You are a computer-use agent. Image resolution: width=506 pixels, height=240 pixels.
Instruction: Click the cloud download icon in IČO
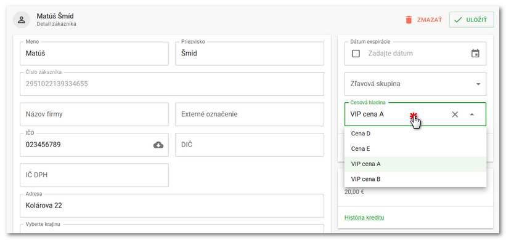(158, 145)
